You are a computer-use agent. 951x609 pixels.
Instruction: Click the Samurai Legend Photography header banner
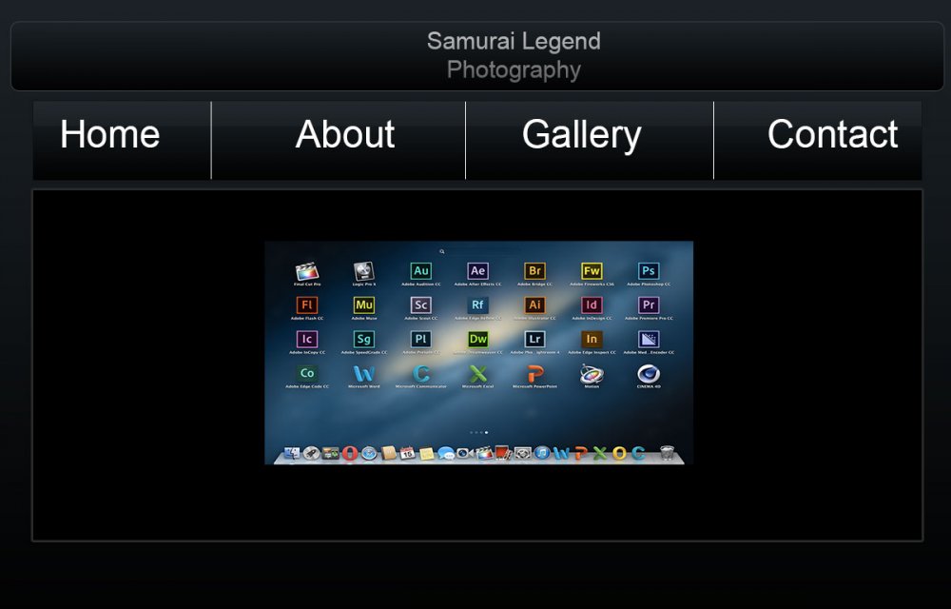tap(514, 55)
